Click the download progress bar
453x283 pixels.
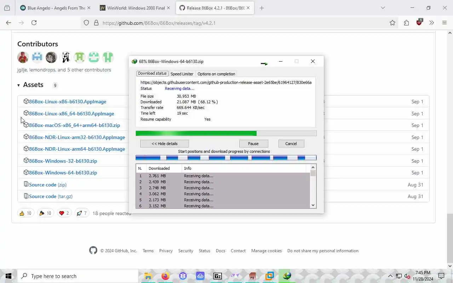(x=226, y=133)
